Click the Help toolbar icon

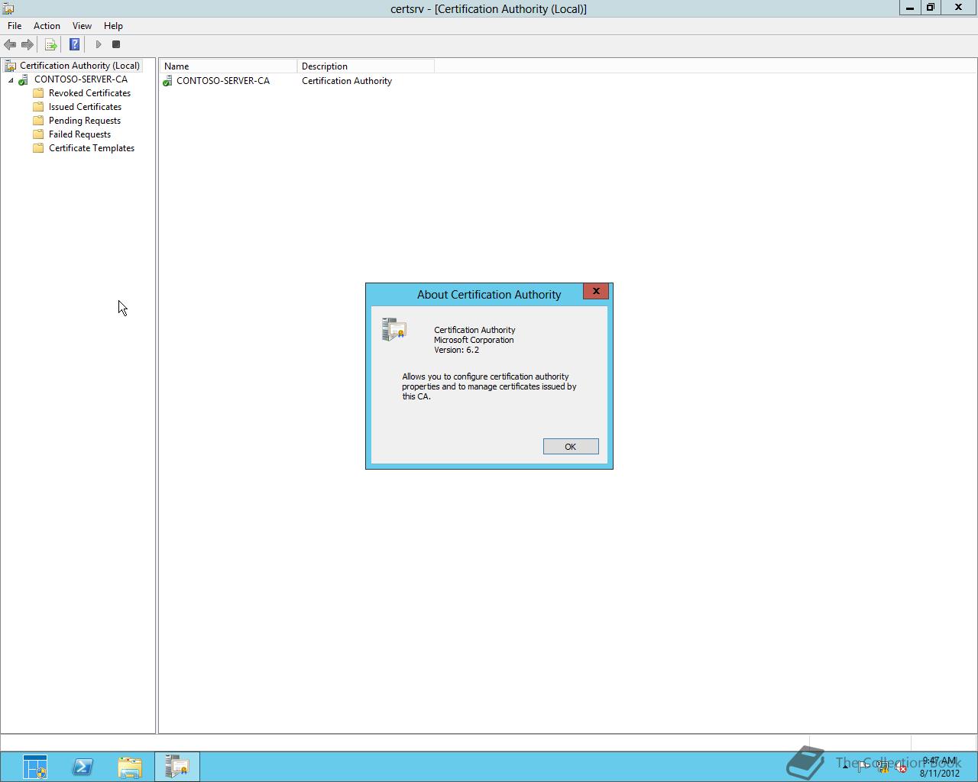(x=74, y=44)
